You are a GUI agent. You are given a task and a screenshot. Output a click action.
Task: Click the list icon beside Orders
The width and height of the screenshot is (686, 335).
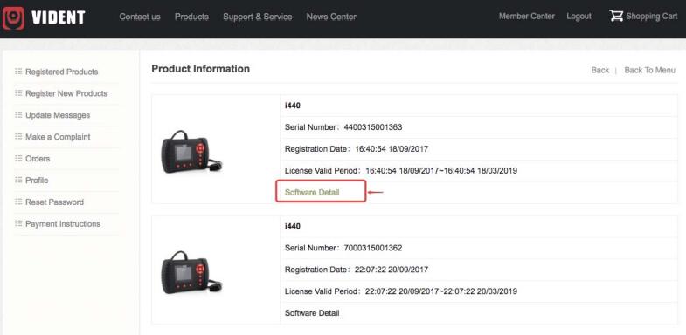pyautogui.click(x=18, y=158)
